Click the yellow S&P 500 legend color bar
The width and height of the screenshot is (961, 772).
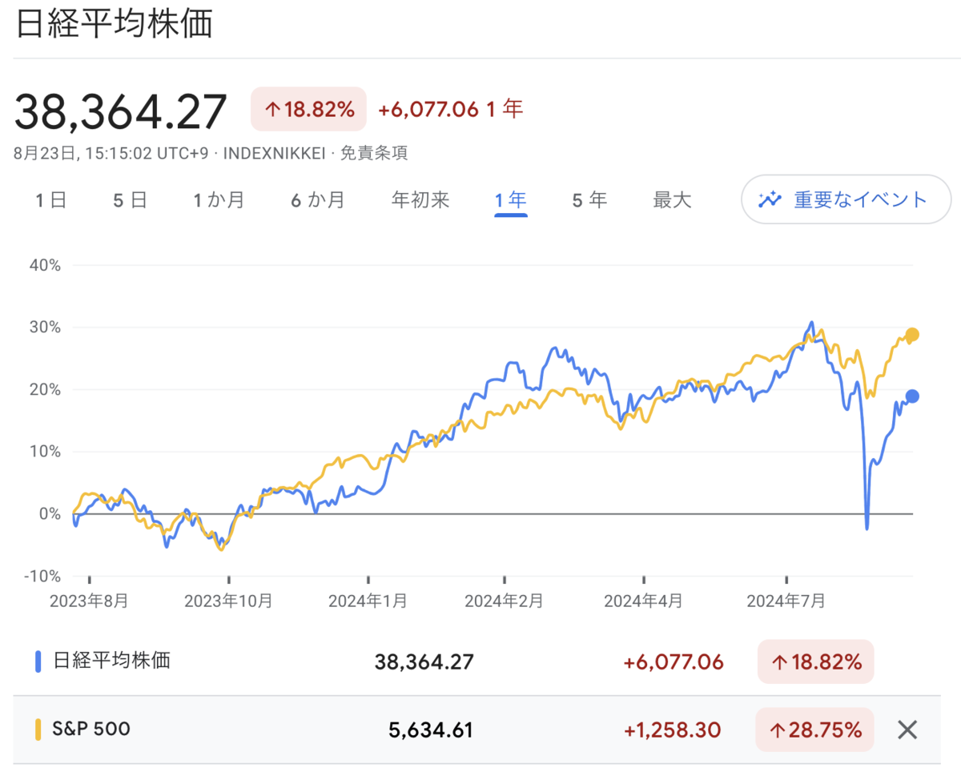pos(38,730)
